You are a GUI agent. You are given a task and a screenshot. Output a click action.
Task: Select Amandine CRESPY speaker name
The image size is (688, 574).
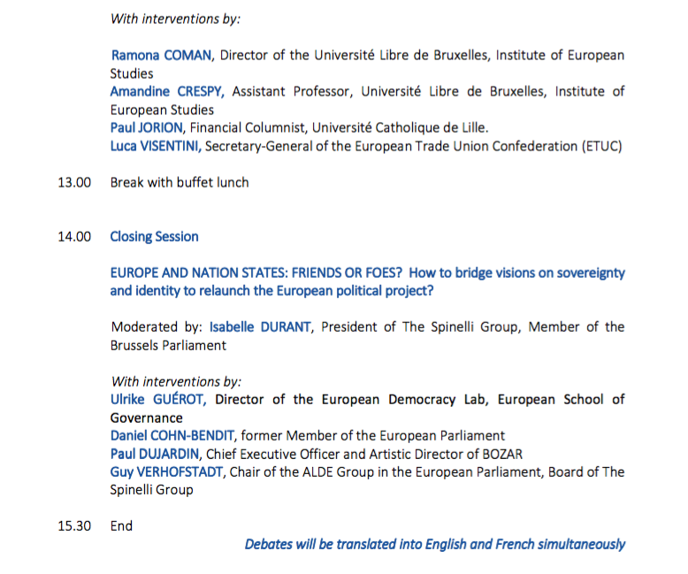click(167, 91)
